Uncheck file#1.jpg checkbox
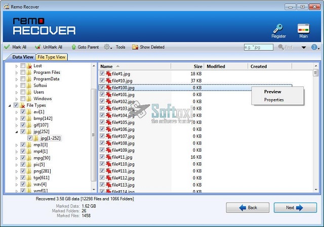 tap(102, 73)
